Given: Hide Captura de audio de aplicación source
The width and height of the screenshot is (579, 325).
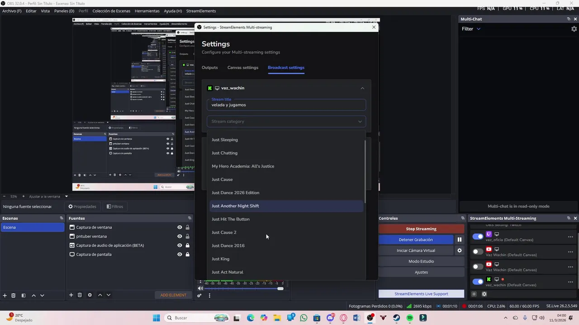Looking at the screenshot, I should [x=180, y=246].
